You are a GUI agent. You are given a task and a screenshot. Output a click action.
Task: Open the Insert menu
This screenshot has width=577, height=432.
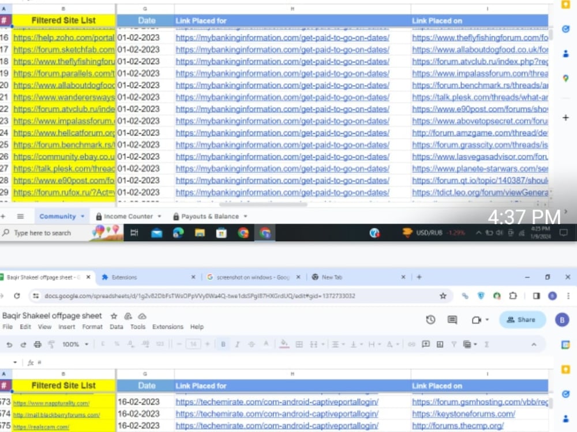click(x=66, y=327)
